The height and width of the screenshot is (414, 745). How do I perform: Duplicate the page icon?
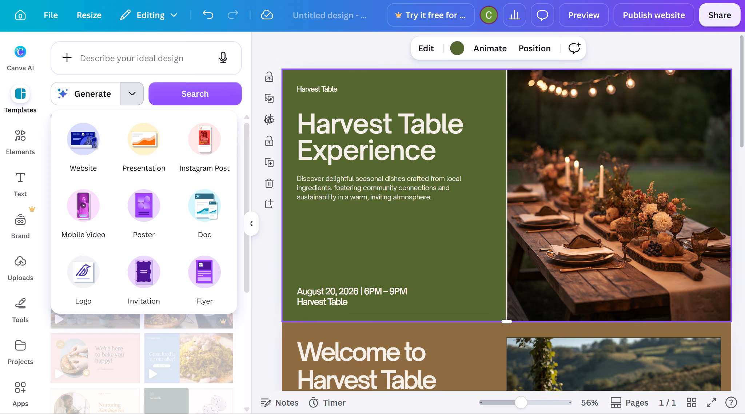(269, 162)
